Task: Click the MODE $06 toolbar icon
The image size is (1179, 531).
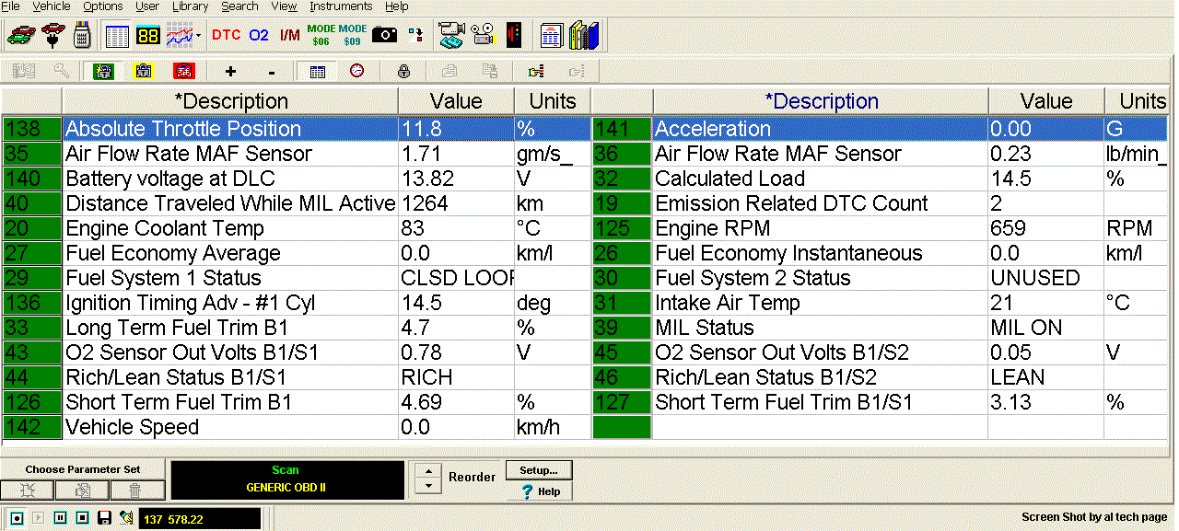Action: 321,36
